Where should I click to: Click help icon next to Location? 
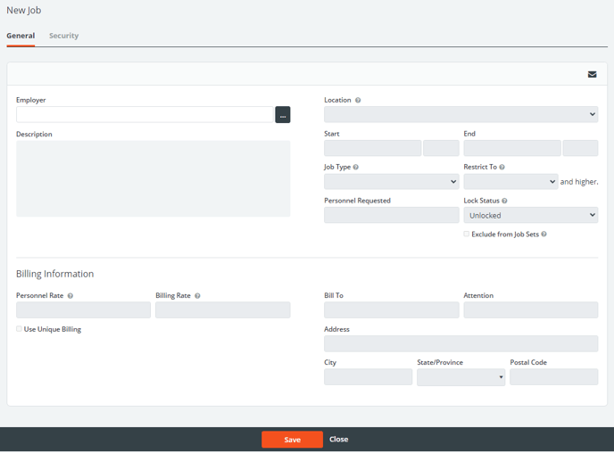[x=358, y=101]
